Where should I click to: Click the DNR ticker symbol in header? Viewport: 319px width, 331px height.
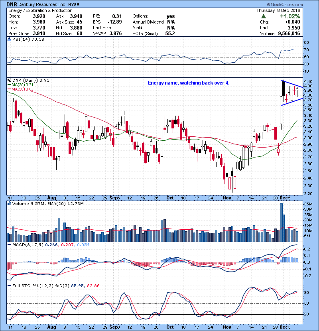click(x=12, y=4)
